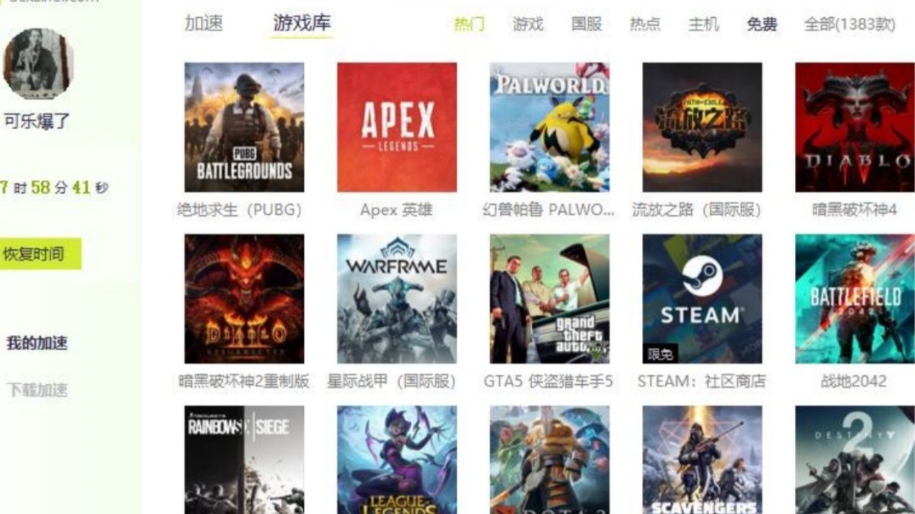The image size is (915, 514).
Task: Select the Apex Legends game icon
Action: tap(397, 127)
